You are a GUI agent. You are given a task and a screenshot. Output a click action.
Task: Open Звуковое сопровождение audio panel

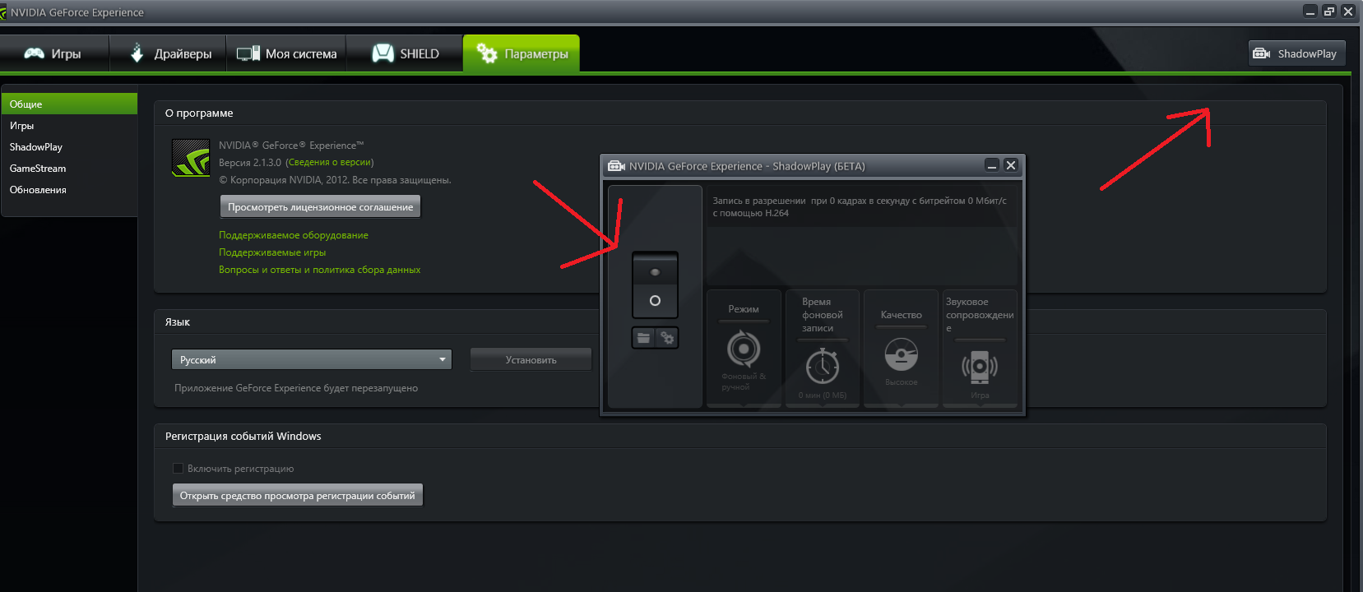(x=980, y=349)
